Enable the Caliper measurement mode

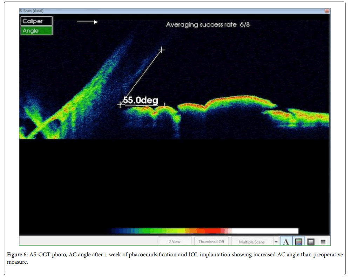tap(36, 21)
